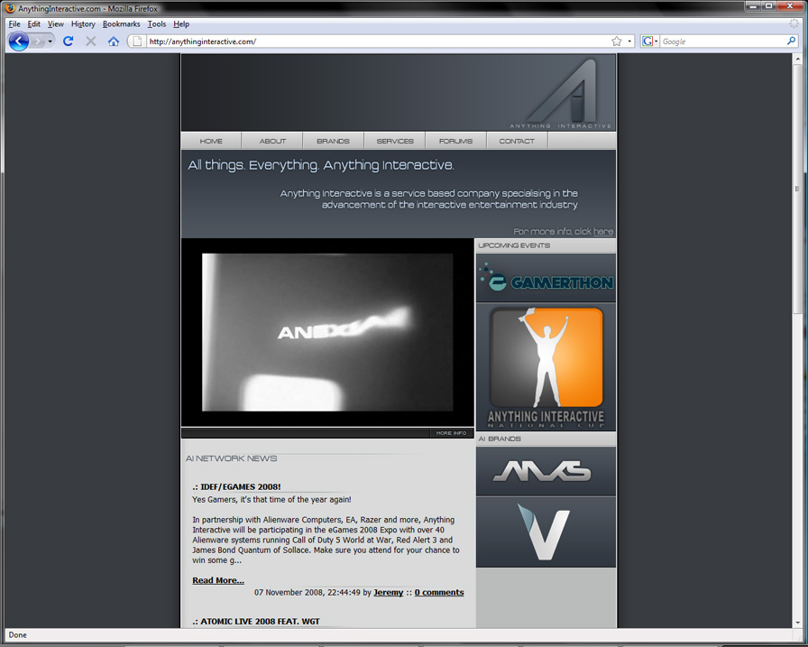
Task: Open the Gamerthon event banner
Action: point(546,278)
